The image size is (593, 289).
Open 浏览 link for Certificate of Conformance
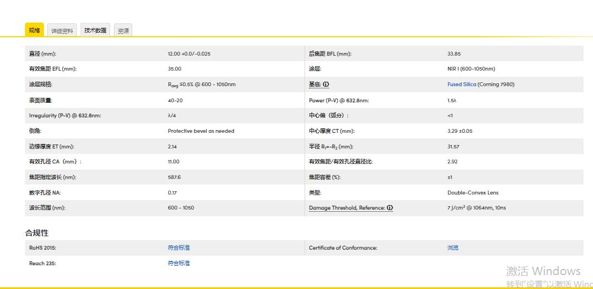tap(453, 248)
